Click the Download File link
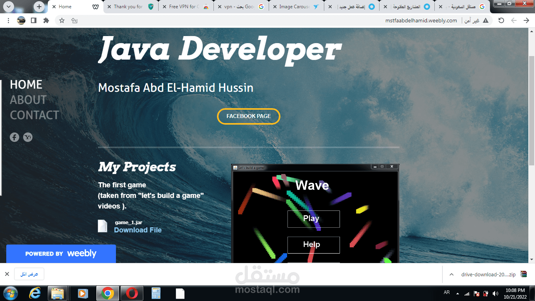535x301 pixels. click(138, 230)
